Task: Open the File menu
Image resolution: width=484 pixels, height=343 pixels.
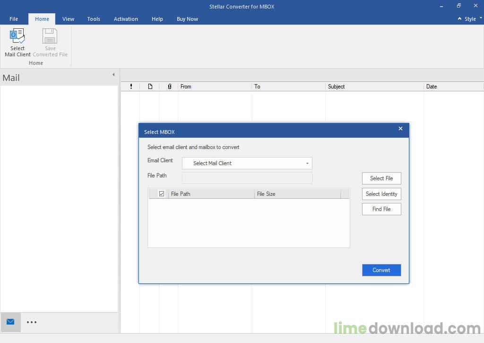Action: point(14,19)
